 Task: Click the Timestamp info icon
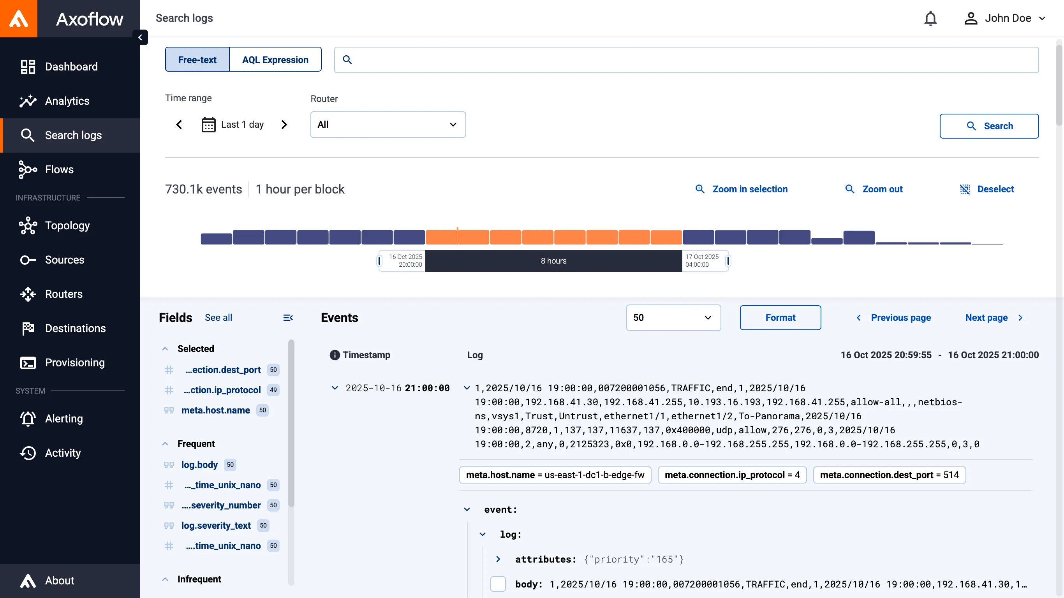pos(335,355)
